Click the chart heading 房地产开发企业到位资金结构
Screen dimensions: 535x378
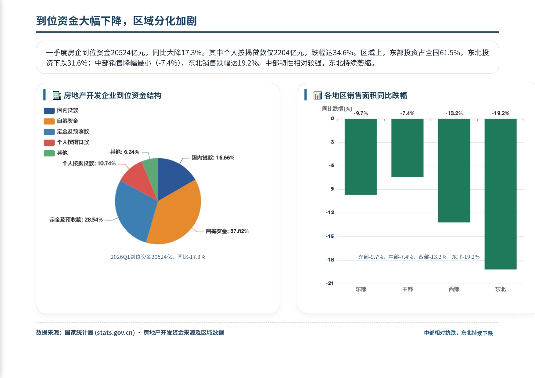[x=113, y=95]
